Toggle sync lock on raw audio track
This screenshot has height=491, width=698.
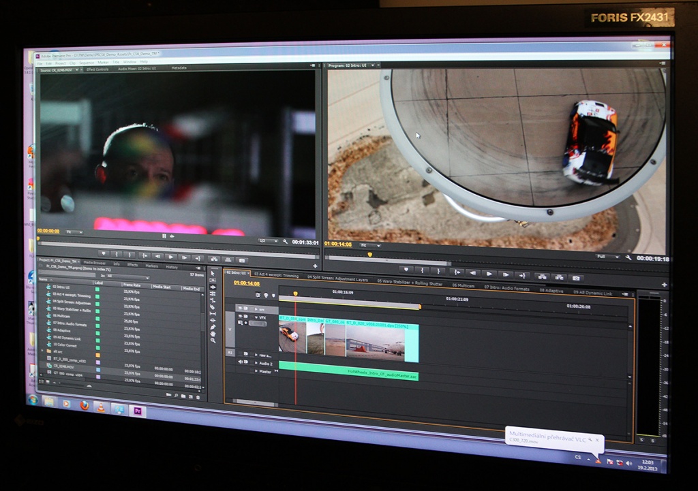click(245, 353)
